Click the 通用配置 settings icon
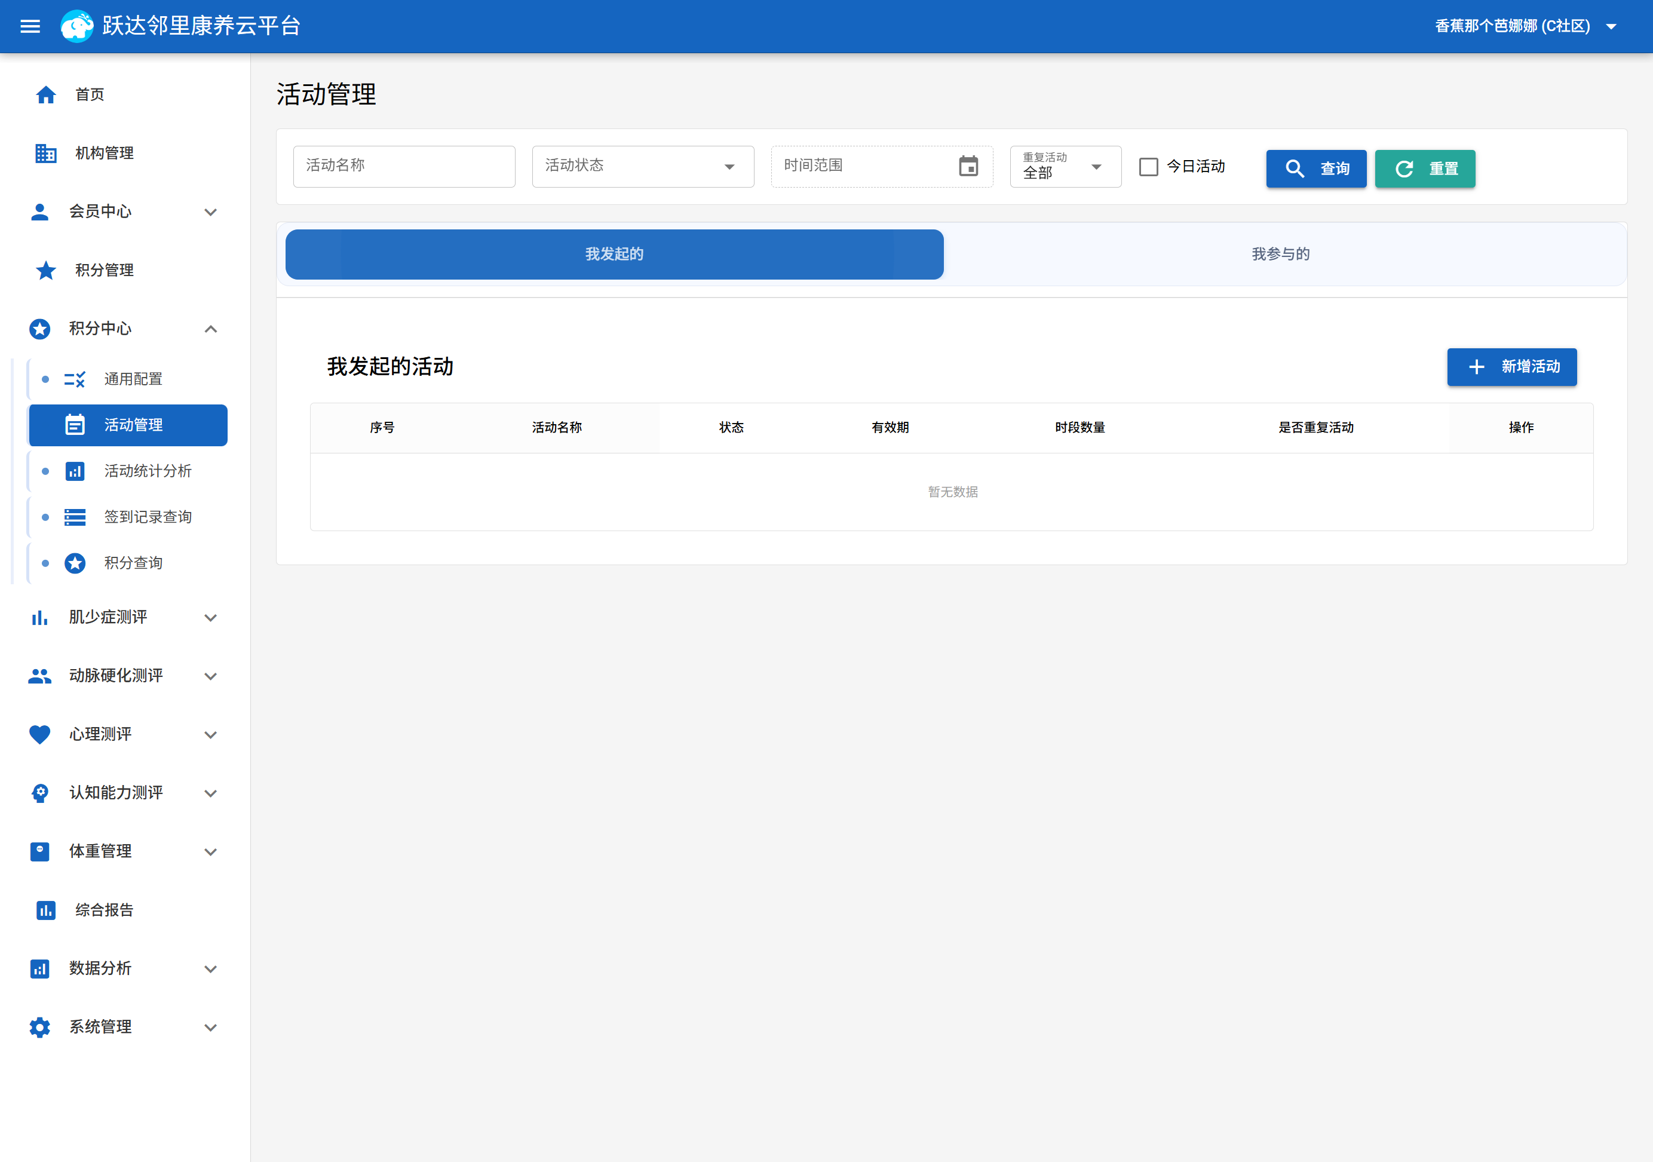This screenshot has height=1162, width=1653. 75,379
